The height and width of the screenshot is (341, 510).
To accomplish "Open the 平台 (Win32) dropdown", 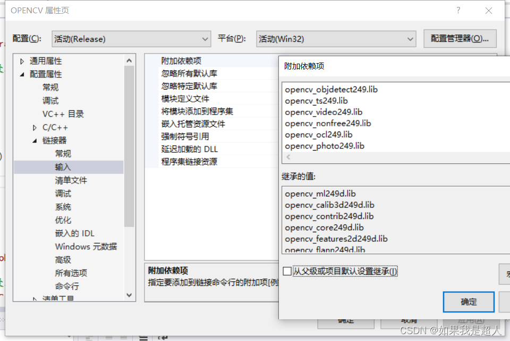I will 336,39.
